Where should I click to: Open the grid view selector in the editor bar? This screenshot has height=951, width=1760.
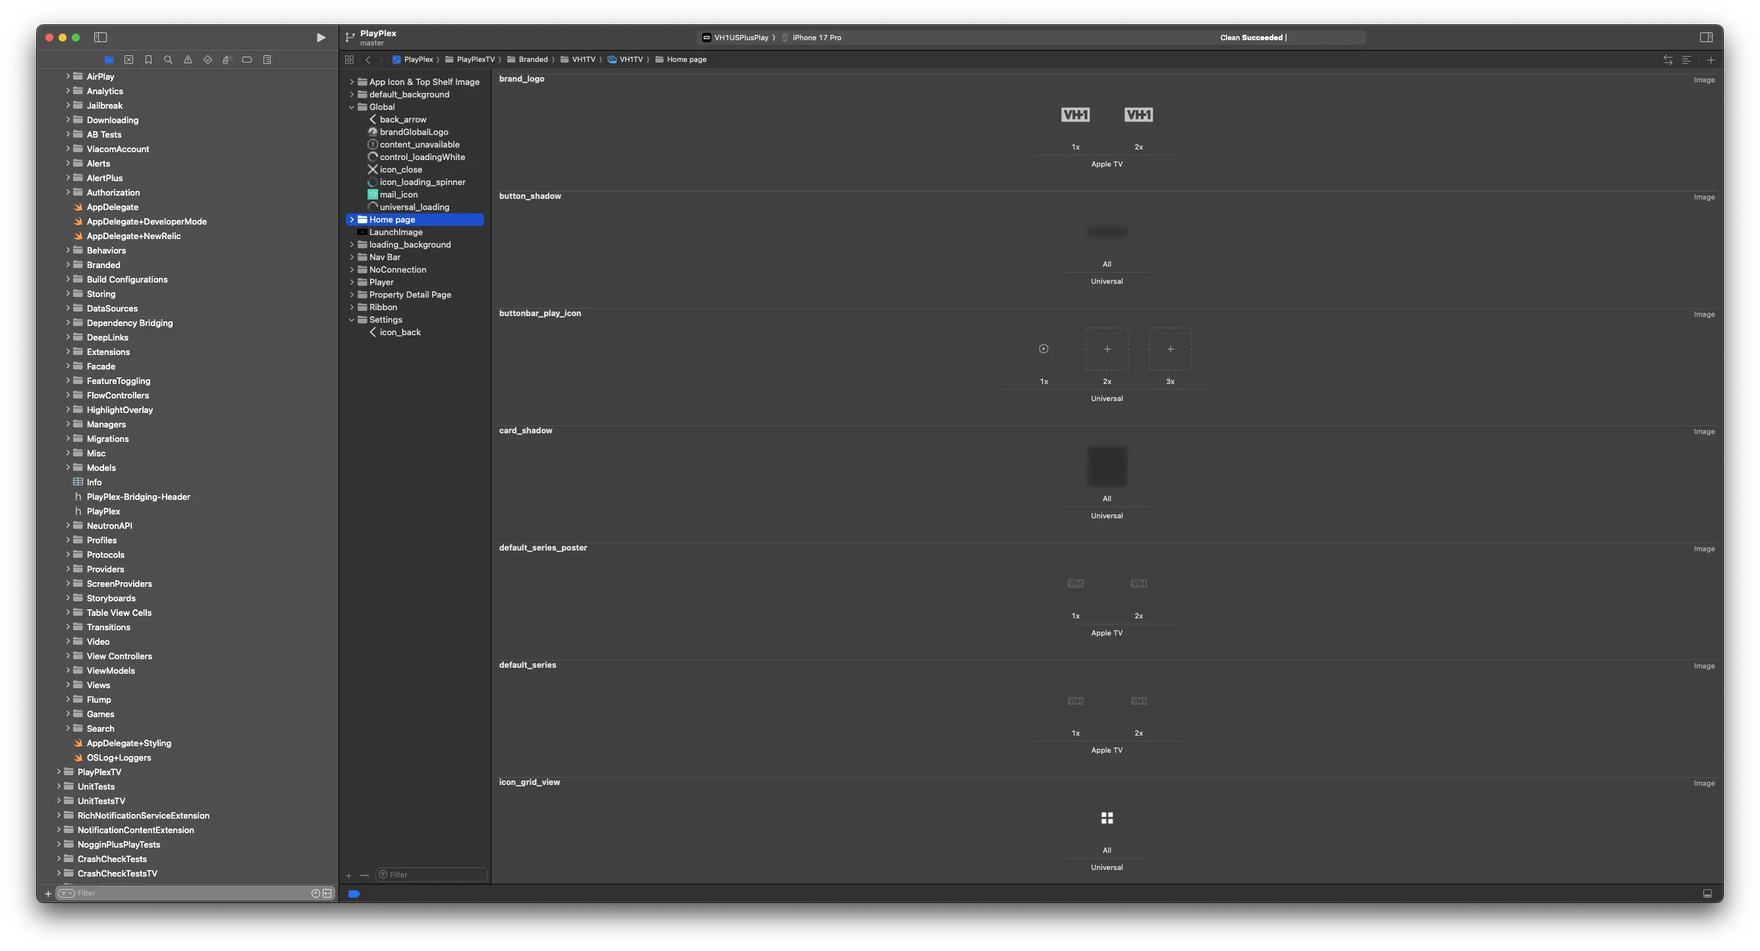[x=349, y=59]
